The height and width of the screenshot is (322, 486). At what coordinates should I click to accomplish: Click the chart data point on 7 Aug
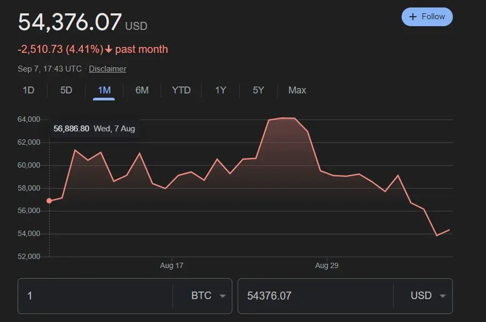(49, 201)
